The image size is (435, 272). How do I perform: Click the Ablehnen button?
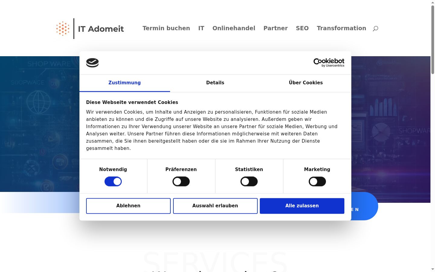128,206
